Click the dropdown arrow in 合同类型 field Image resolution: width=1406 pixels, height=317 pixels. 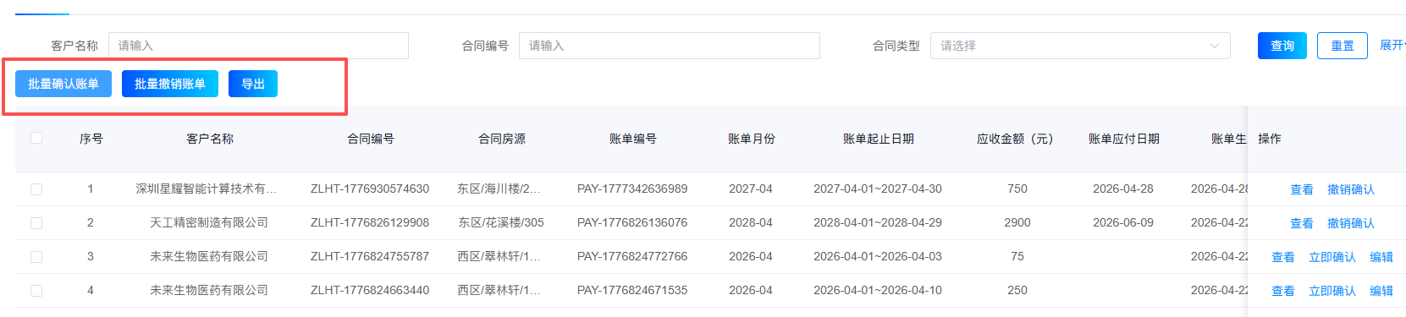coord(1215,46)
